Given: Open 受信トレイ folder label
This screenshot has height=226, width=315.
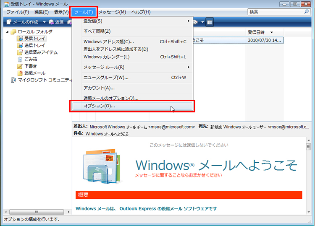Looking at the screenshot, I should point(35,39).
